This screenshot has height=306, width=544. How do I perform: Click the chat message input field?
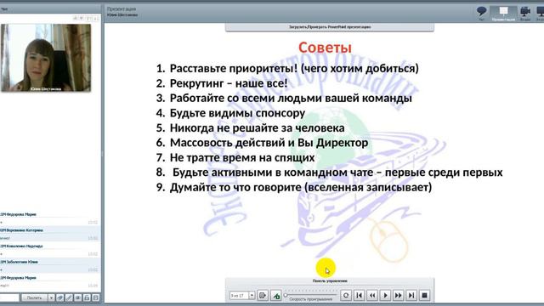[9, 297]
